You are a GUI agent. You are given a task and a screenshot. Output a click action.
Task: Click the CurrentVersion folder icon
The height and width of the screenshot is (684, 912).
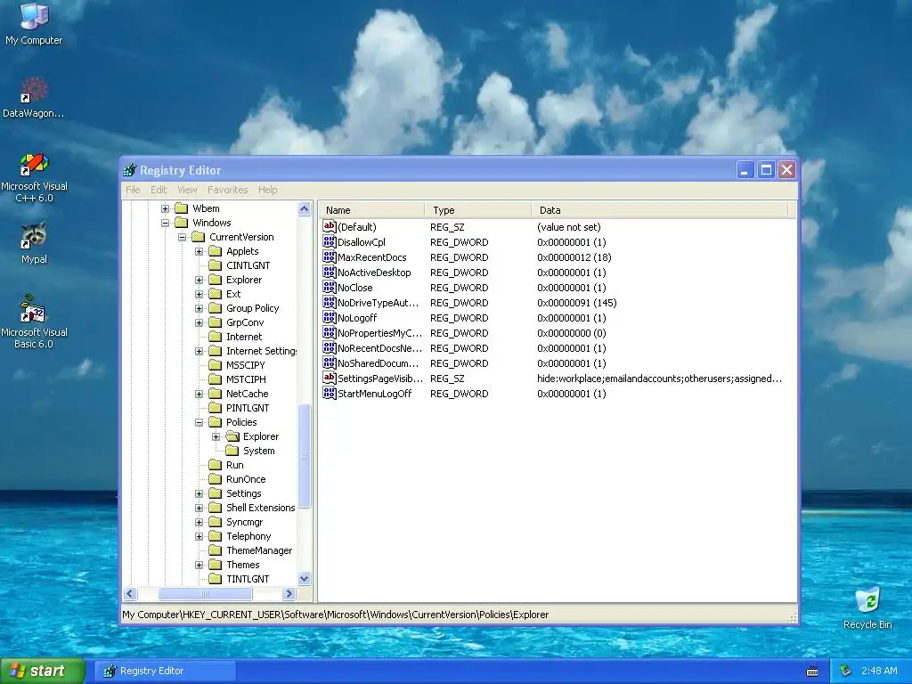click(x=199, y=237)
